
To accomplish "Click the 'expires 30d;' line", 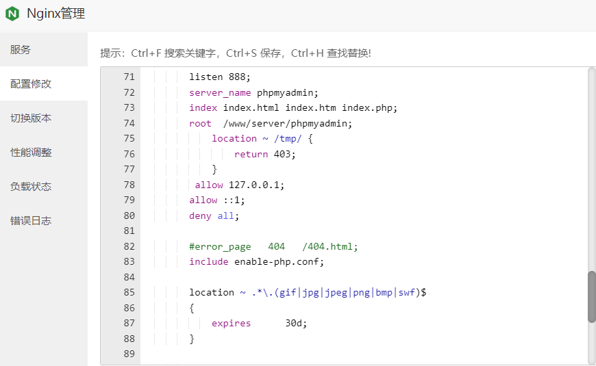I will tap(259, 323).
